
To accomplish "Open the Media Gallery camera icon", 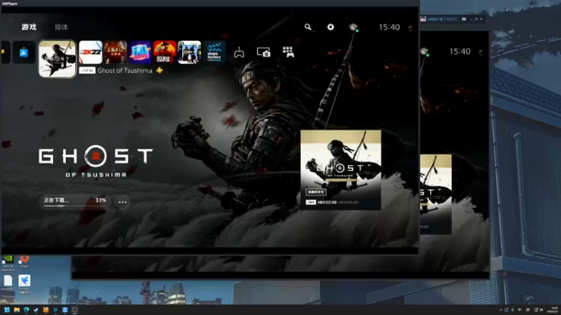I will [x=264, y=52].
